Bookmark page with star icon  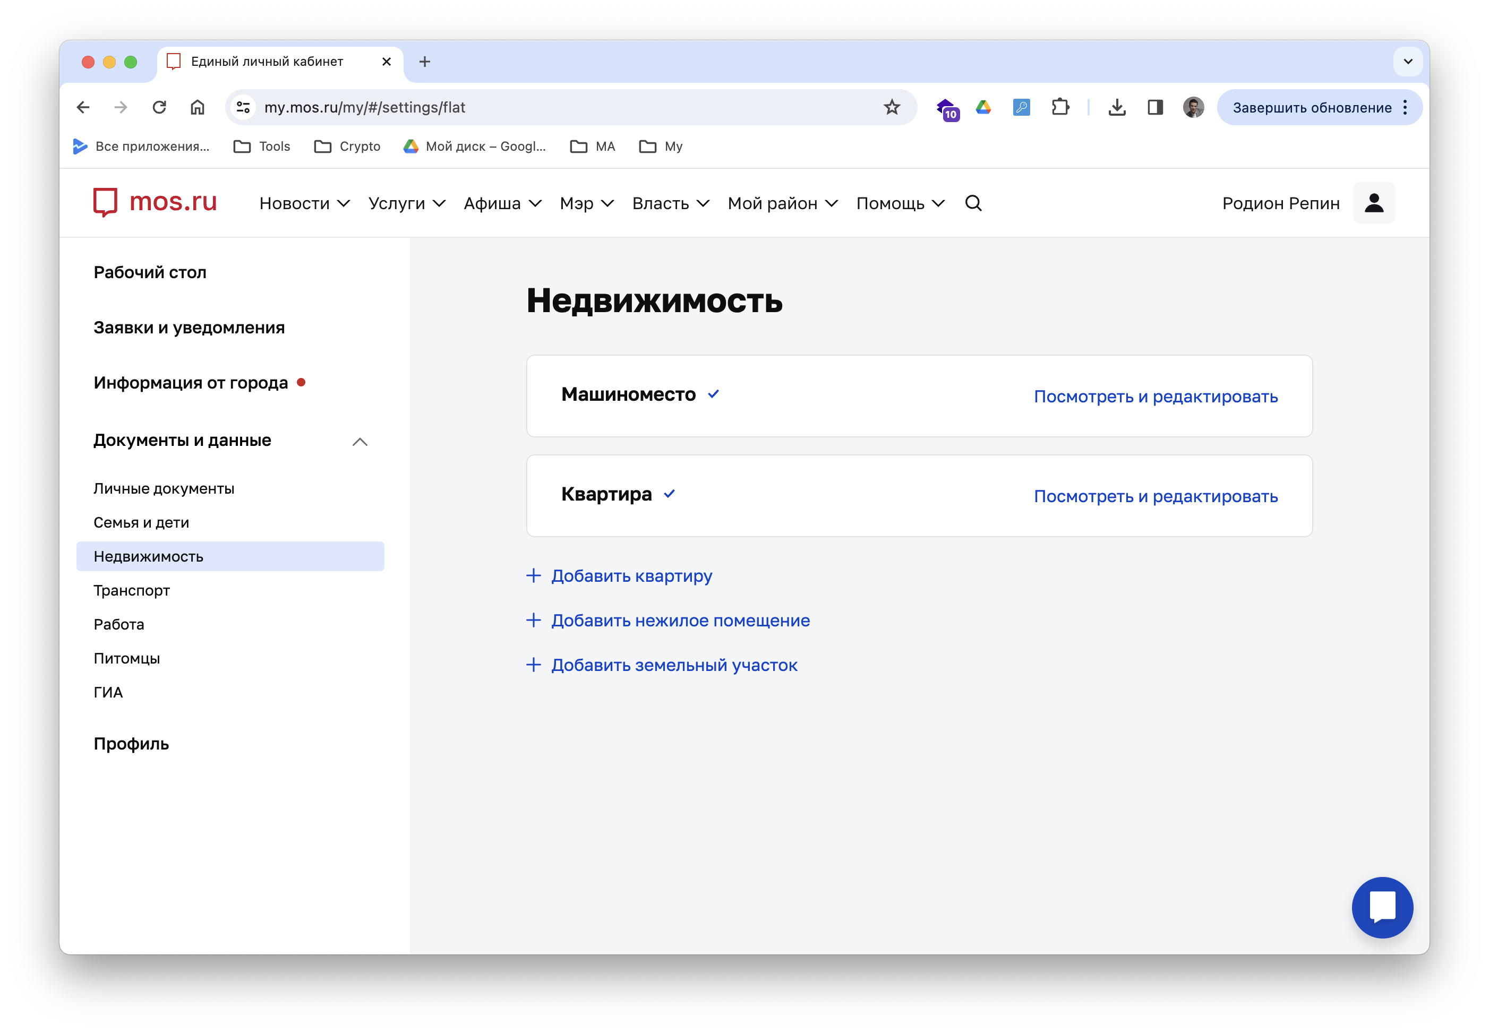pos(892,107)
